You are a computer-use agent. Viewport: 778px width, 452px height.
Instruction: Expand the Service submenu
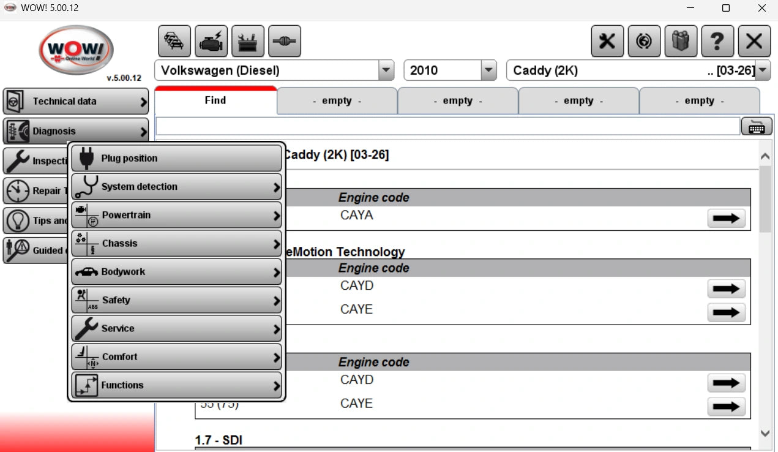tap(177, 328)
